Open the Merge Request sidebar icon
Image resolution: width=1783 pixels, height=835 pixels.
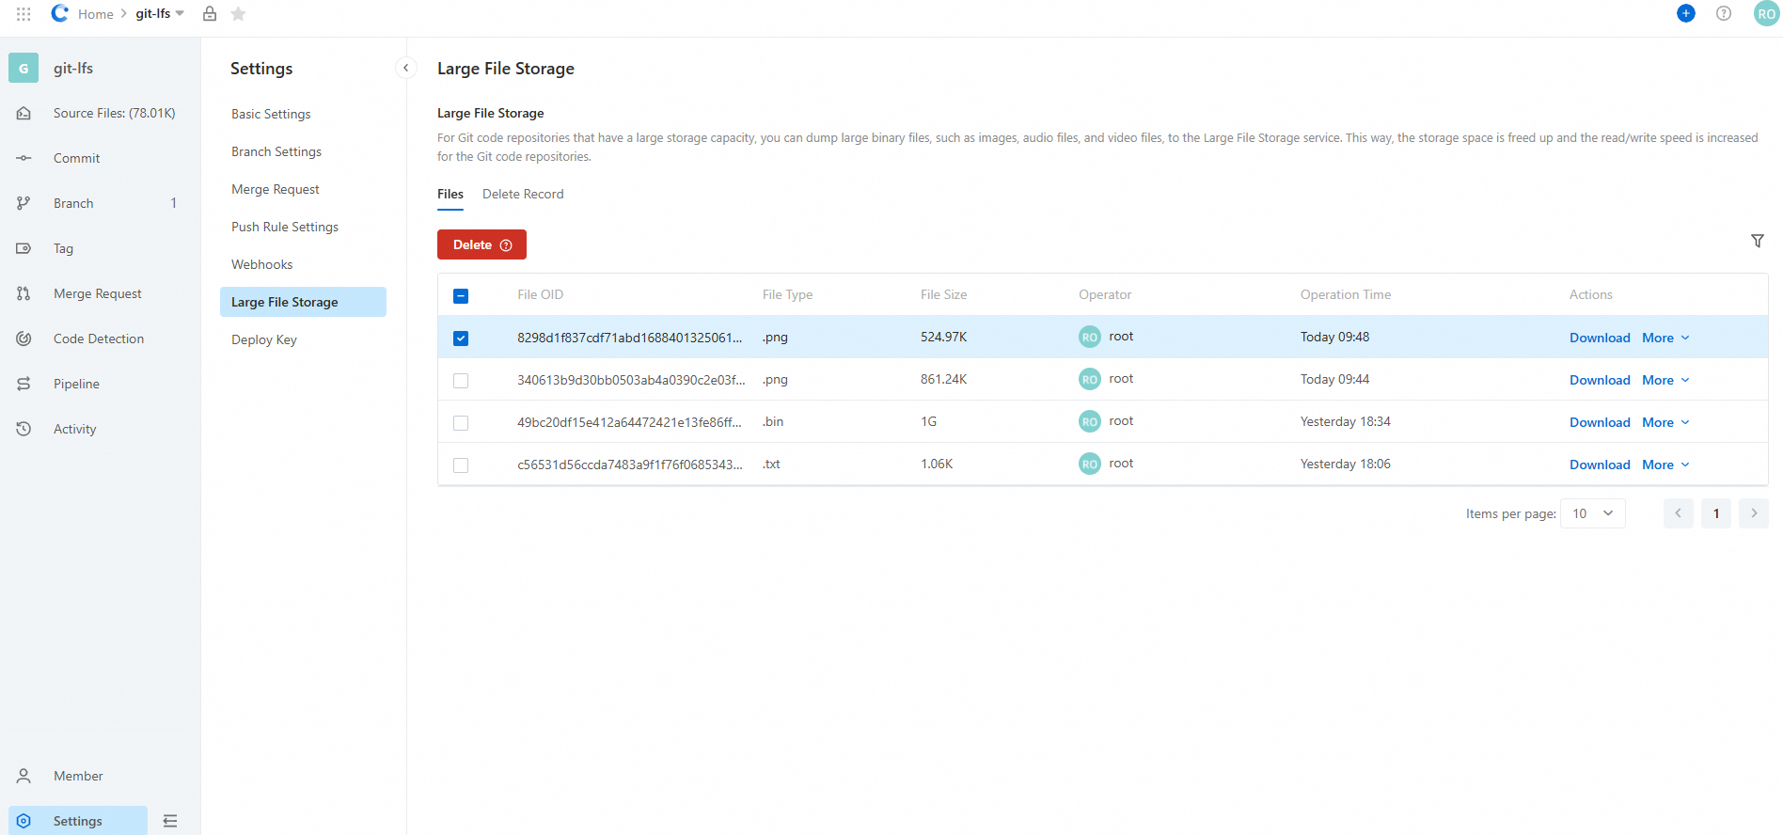pyautogui.click(x=24, y=293)
